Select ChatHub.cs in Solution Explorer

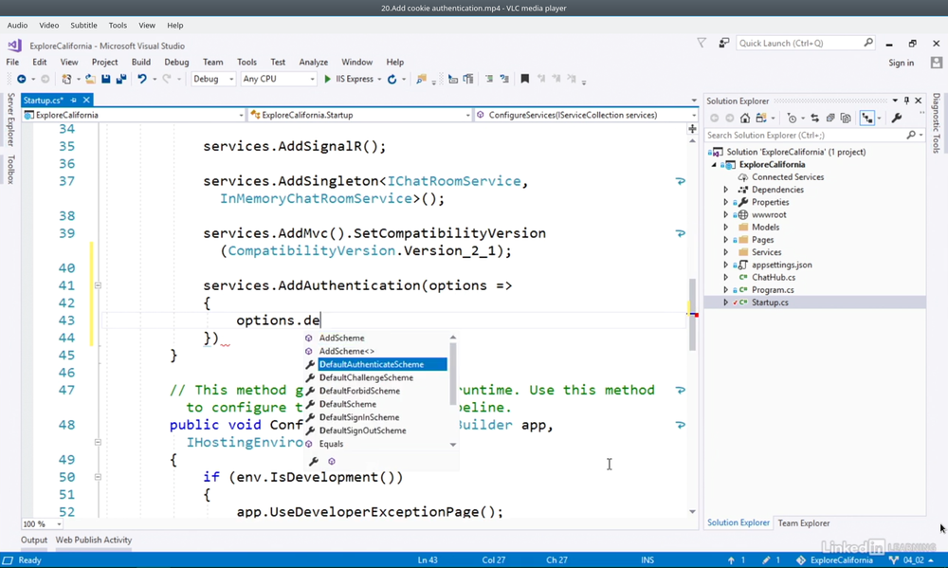coord(774,278)
